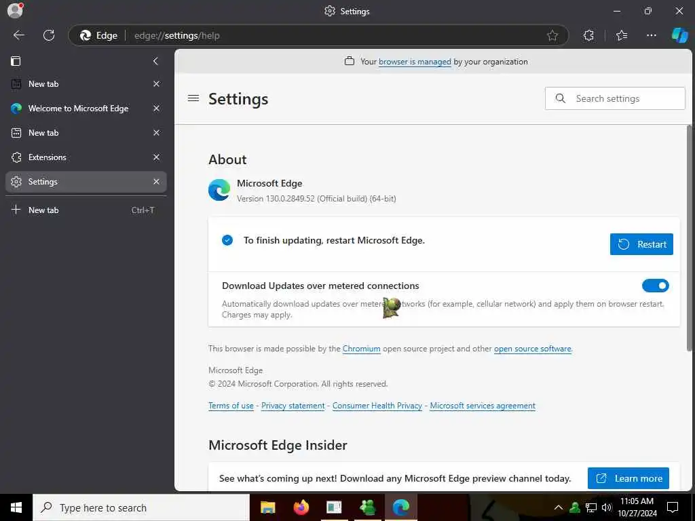Viewport: 695px width, 521px height.
Task: Switch to the first New tab
Action: click(86, 84)
